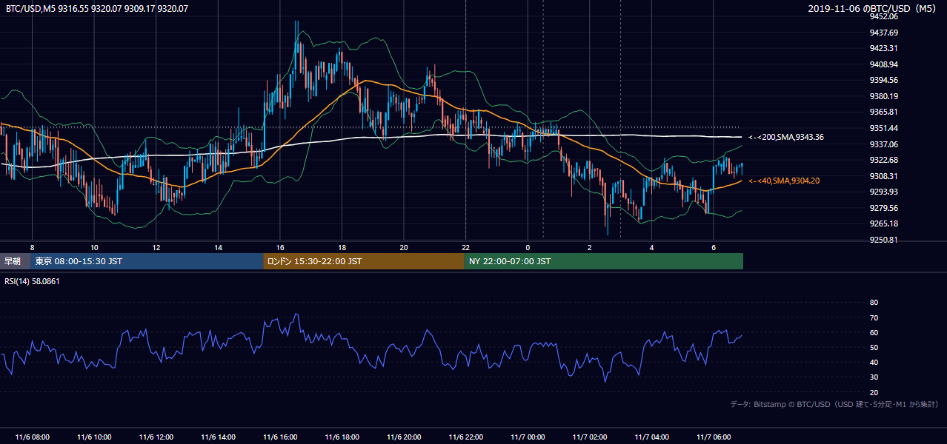Click the 11/6 16:00 time label
This screenshot has height=444, width=947.
click(280, 437)
